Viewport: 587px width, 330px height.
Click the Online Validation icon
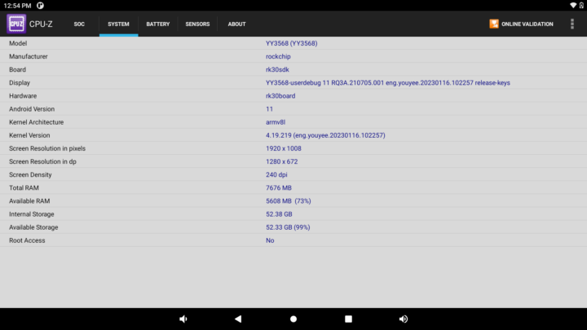pyautogui.click(x=494, y=24)
